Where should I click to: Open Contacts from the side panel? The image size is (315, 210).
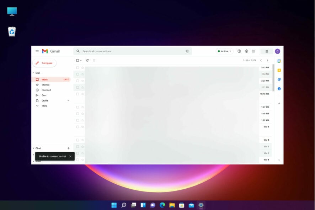pos(279,89)
